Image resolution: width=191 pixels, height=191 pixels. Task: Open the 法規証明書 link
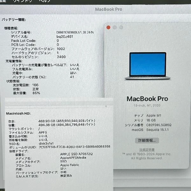click(147, 150)
